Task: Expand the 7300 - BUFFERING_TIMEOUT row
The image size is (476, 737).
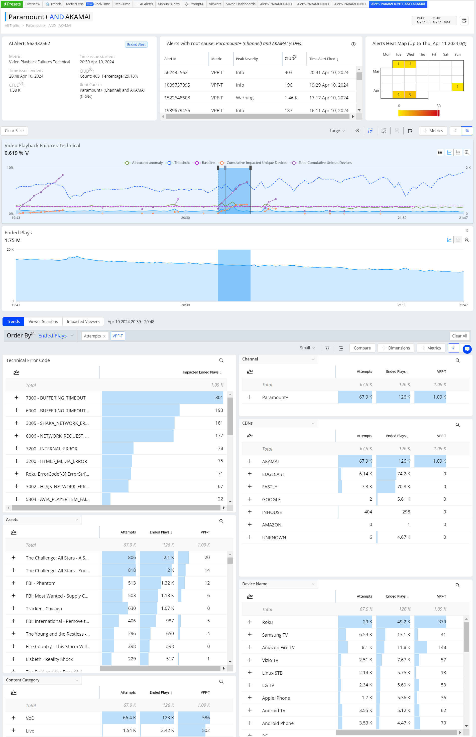Action: (16, 398)
